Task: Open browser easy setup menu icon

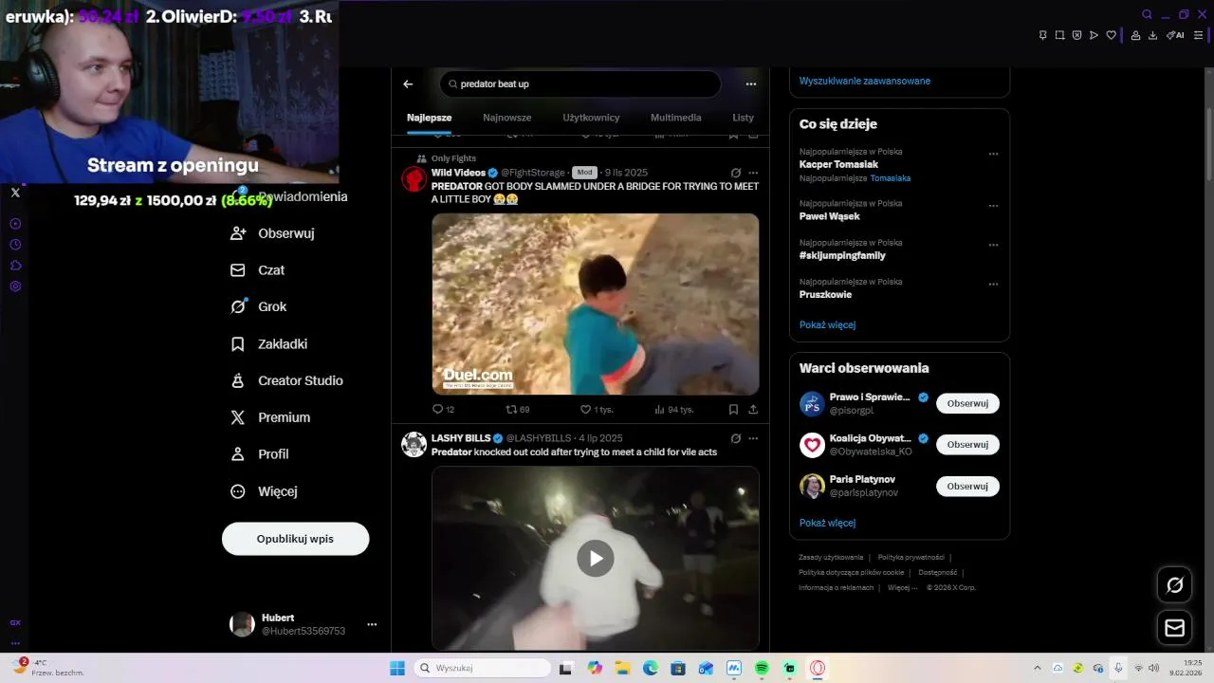Action: pos(1198,35)
